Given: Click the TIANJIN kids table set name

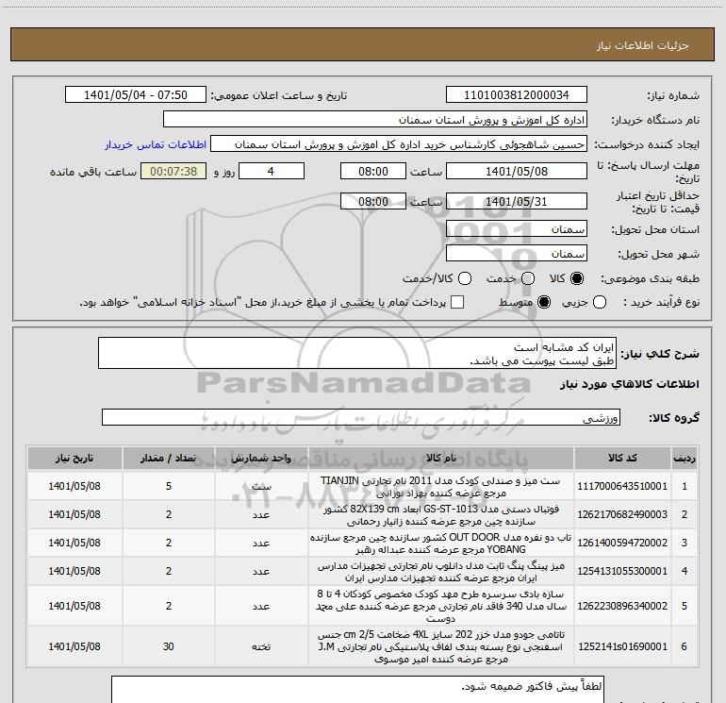Looking at the screenshot, I should (441, 487).
